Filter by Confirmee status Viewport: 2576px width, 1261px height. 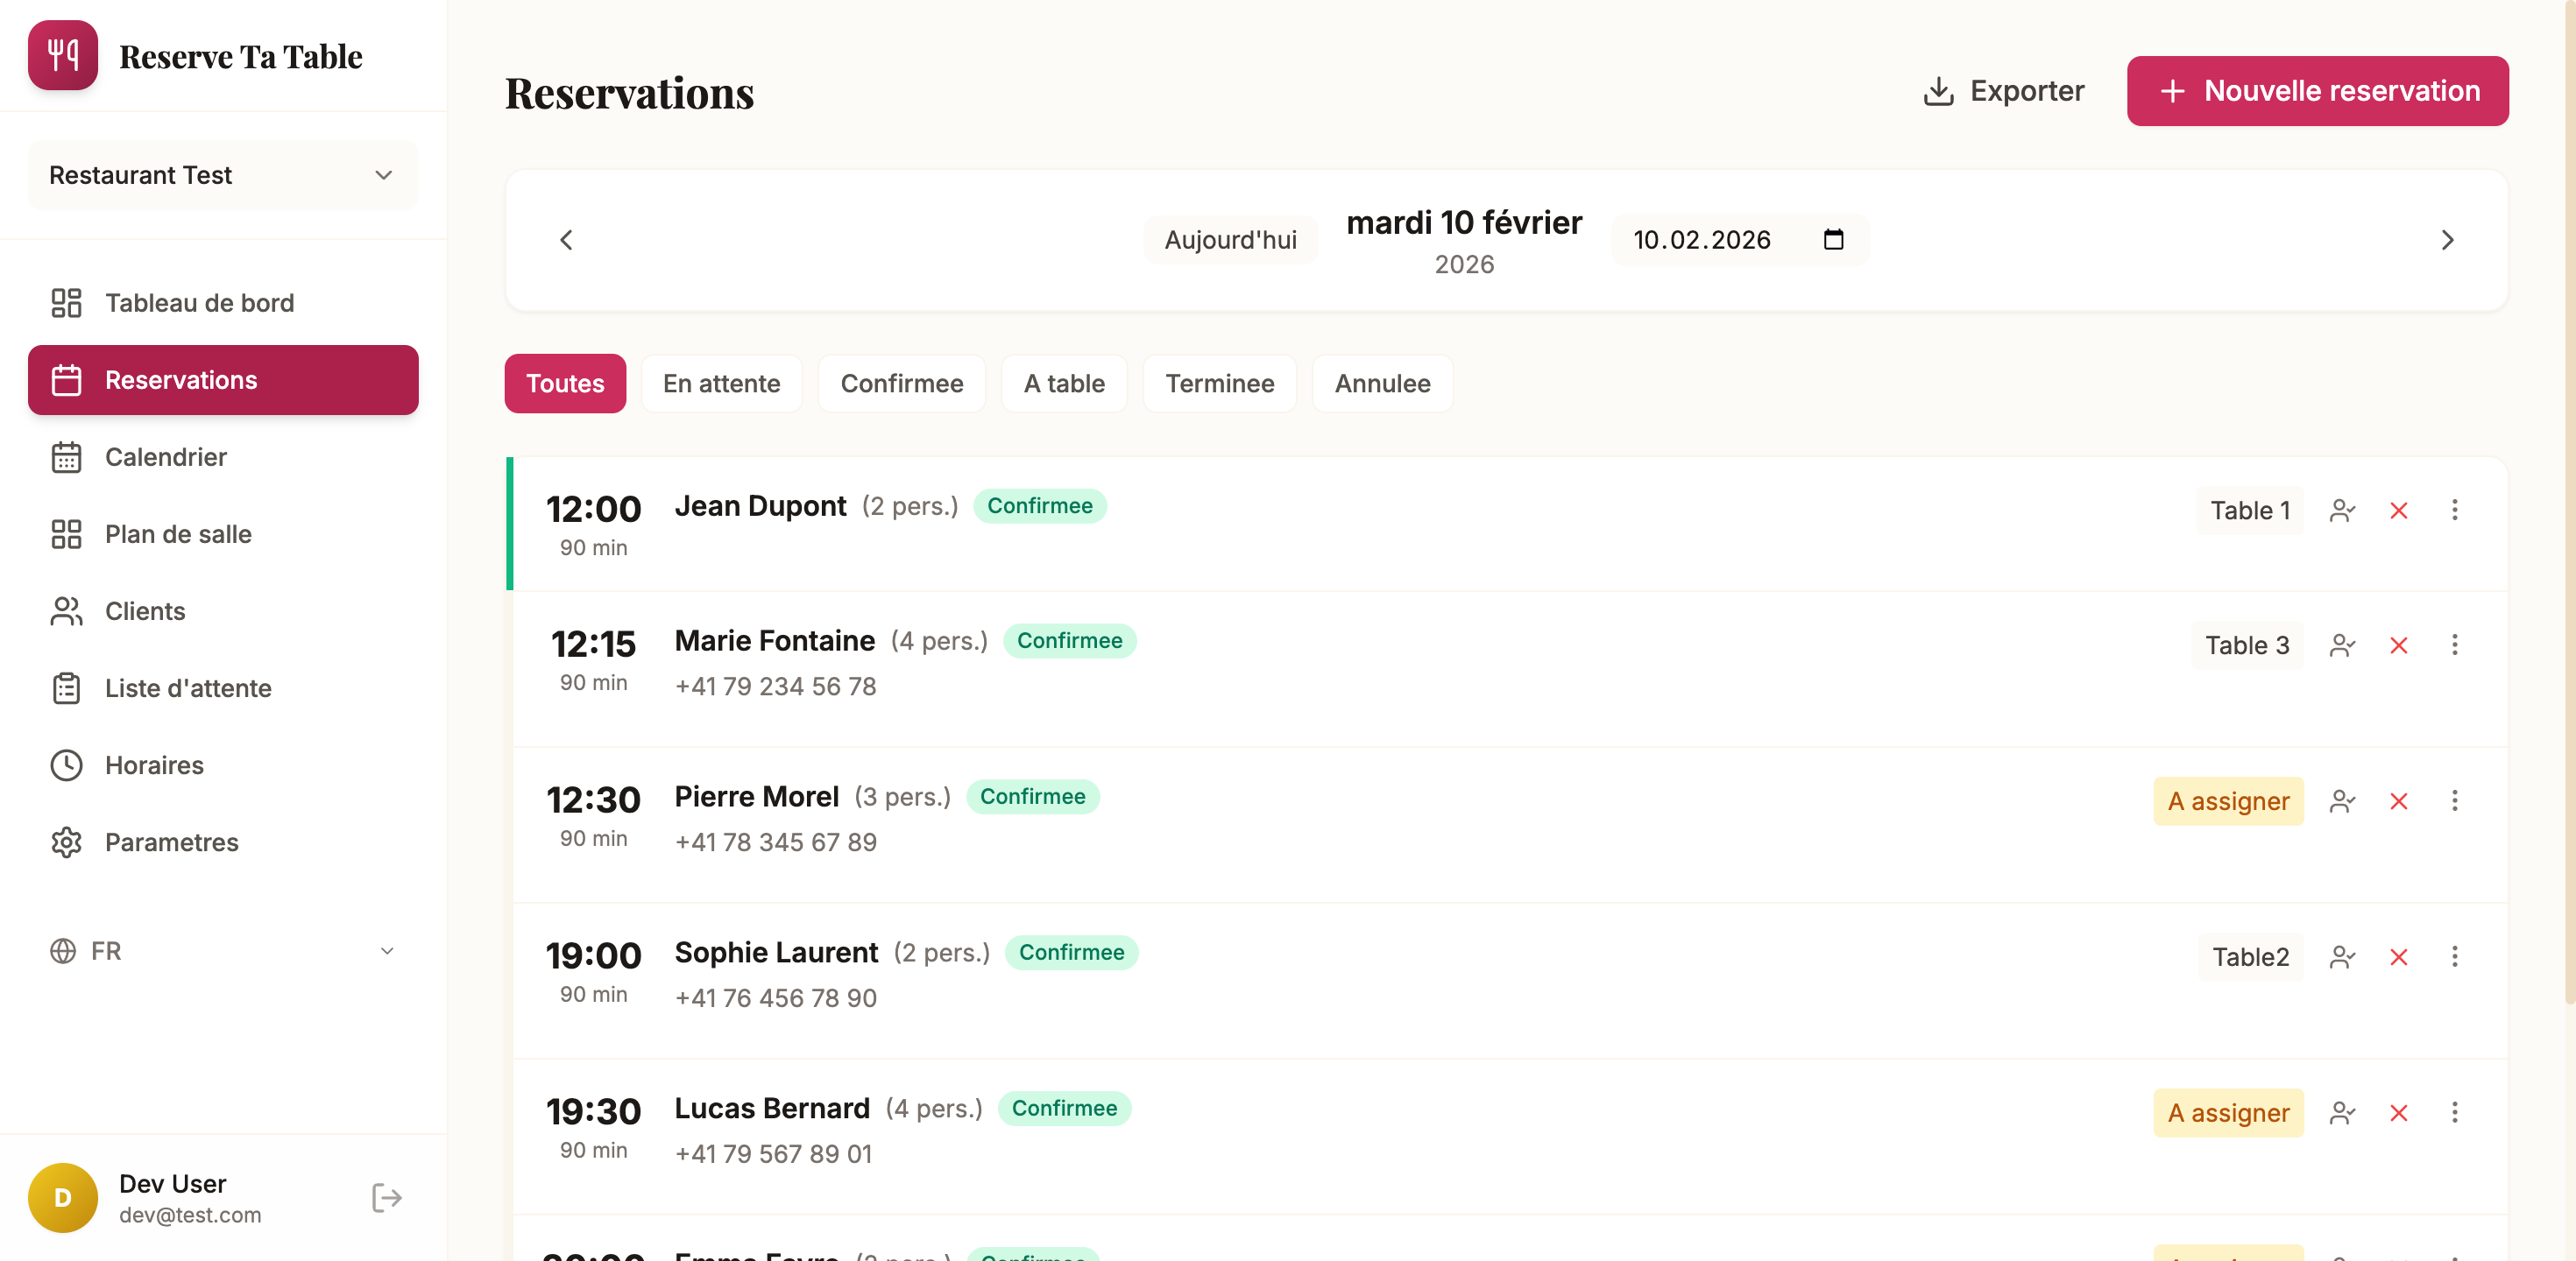(x=901, y=384)
